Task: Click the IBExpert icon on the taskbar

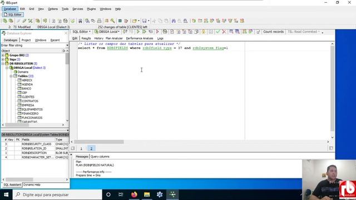Action: (172, 194)
